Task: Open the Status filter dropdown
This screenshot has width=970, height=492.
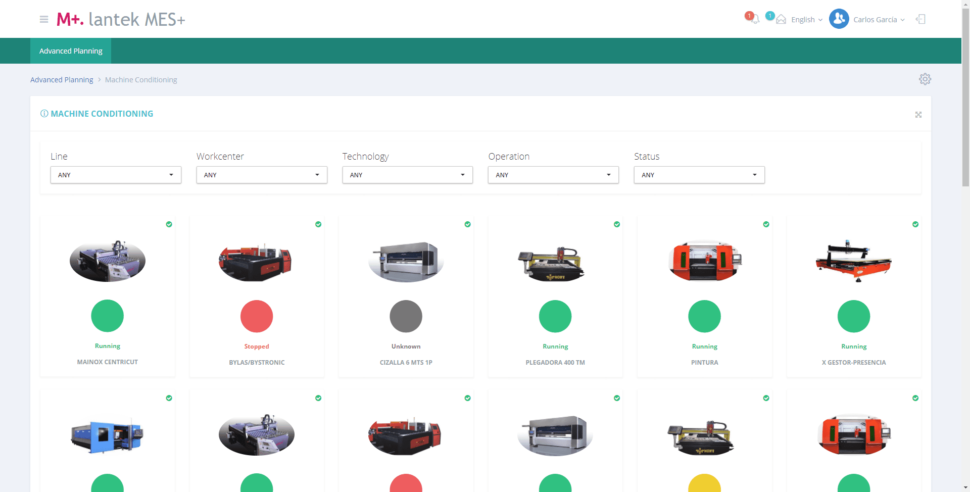Action: (x=699, y=175)
